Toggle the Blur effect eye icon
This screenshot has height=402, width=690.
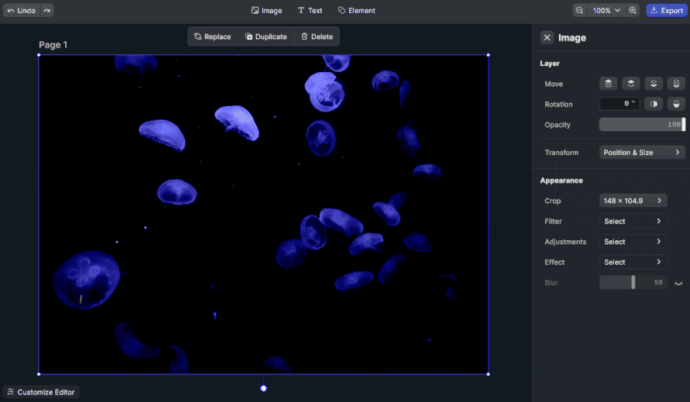[678, 283]
